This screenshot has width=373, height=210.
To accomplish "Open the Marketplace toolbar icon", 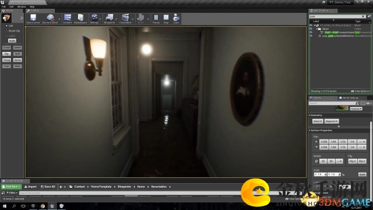I will [x=80, y=19].
